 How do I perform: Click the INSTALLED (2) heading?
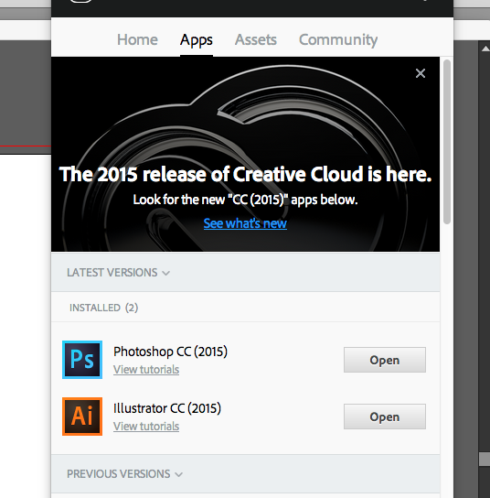(103, 308)
